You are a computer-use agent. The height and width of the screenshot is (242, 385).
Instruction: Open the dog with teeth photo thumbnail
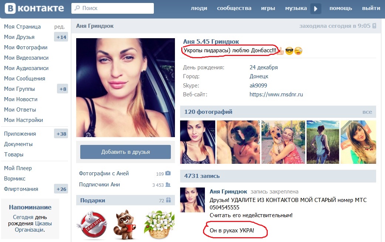click(x=238, y=142)
